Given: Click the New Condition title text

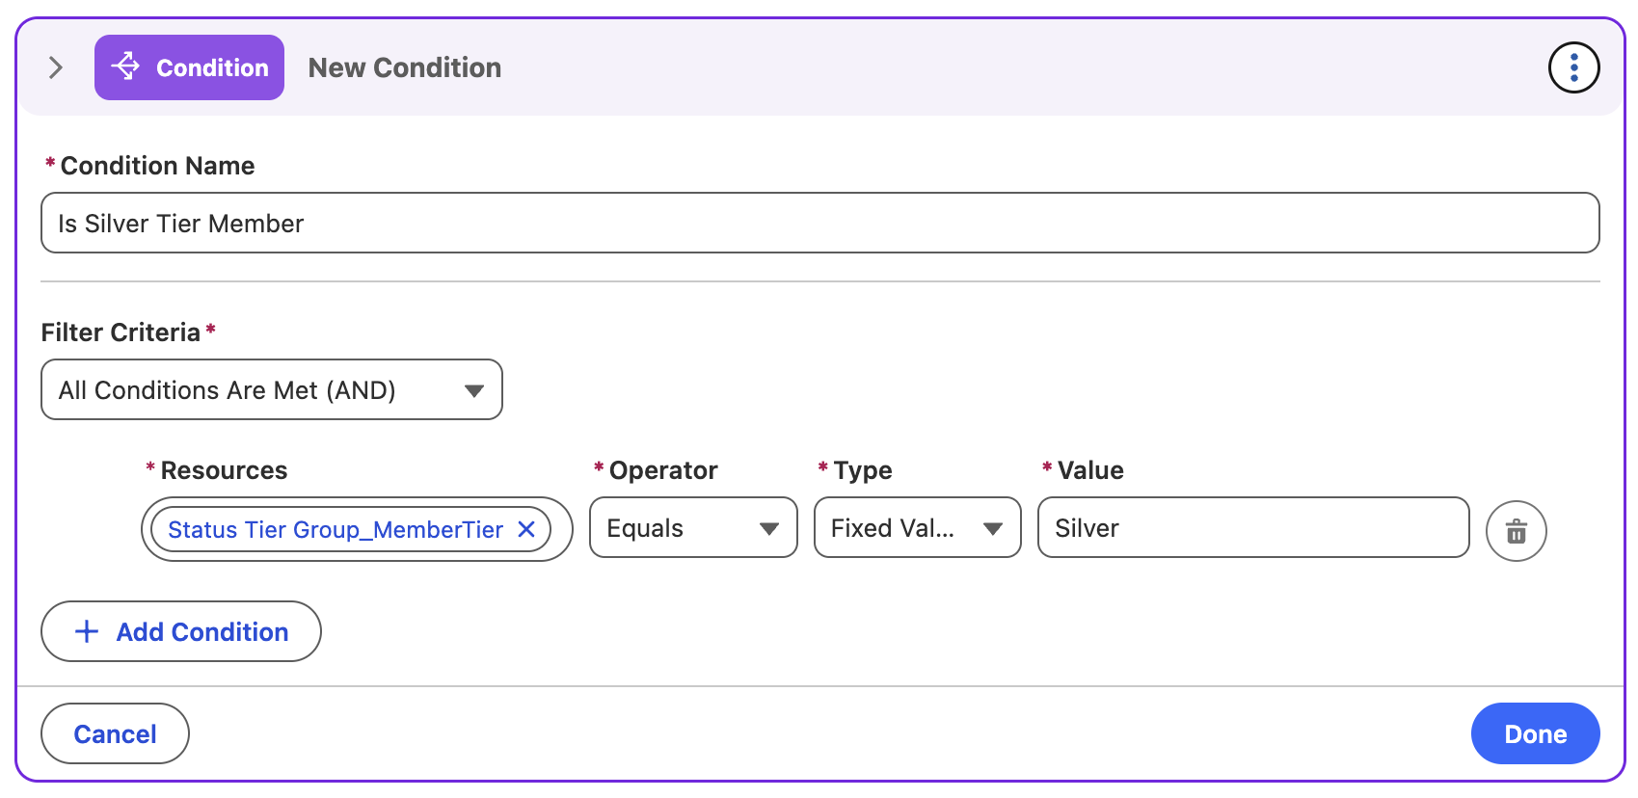Looking at the screenshot, I should [x=405, y=67].
